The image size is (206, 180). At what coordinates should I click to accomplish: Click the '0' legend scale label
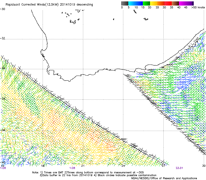click(x=122, y=7)
